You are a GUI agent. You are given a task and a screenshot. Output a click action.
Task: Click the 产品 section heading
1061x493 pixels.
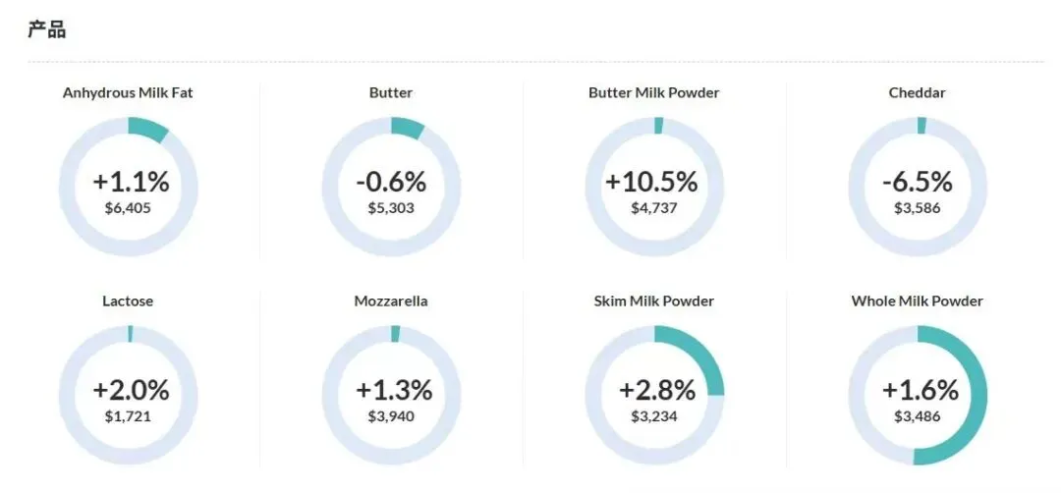point(47,29)
